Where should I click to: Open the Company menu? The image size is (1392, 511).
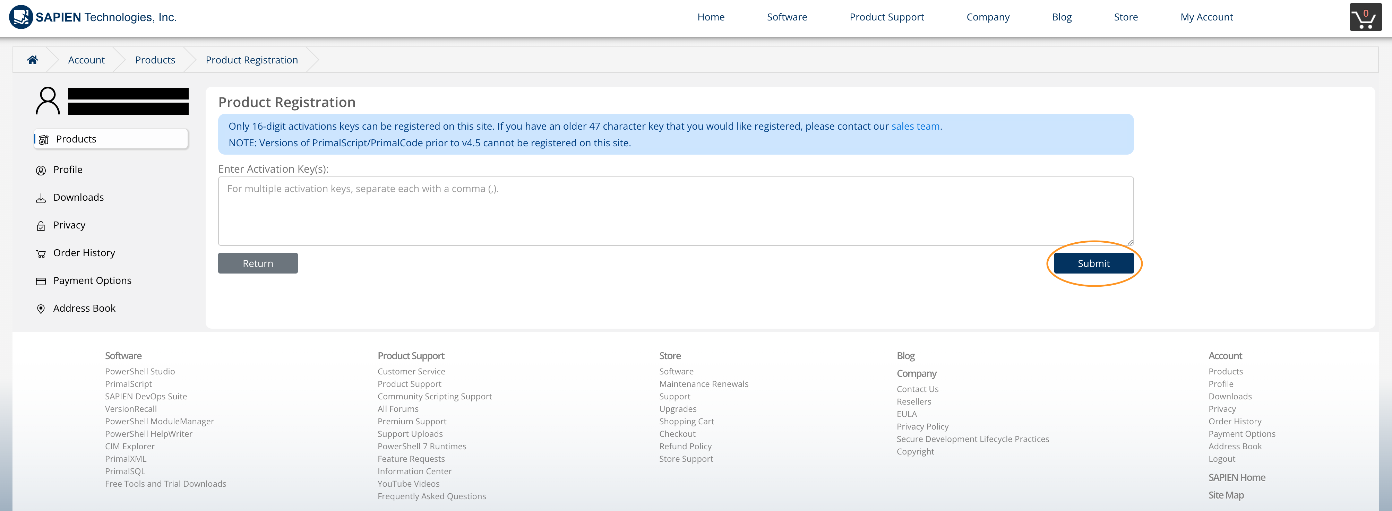[x=988, y=17]
